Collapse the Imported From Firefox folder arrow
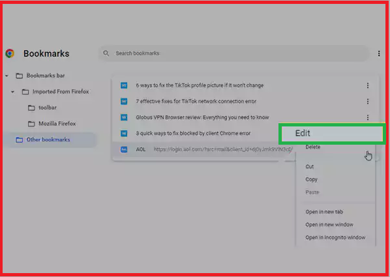The image size is (390, 277). click(x=12, y=92)
